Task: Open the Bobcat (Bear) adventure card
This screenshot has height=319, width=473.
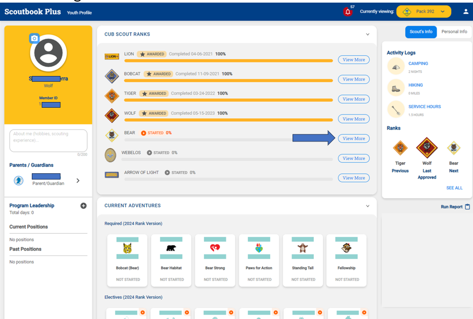Action: (127, 260)
